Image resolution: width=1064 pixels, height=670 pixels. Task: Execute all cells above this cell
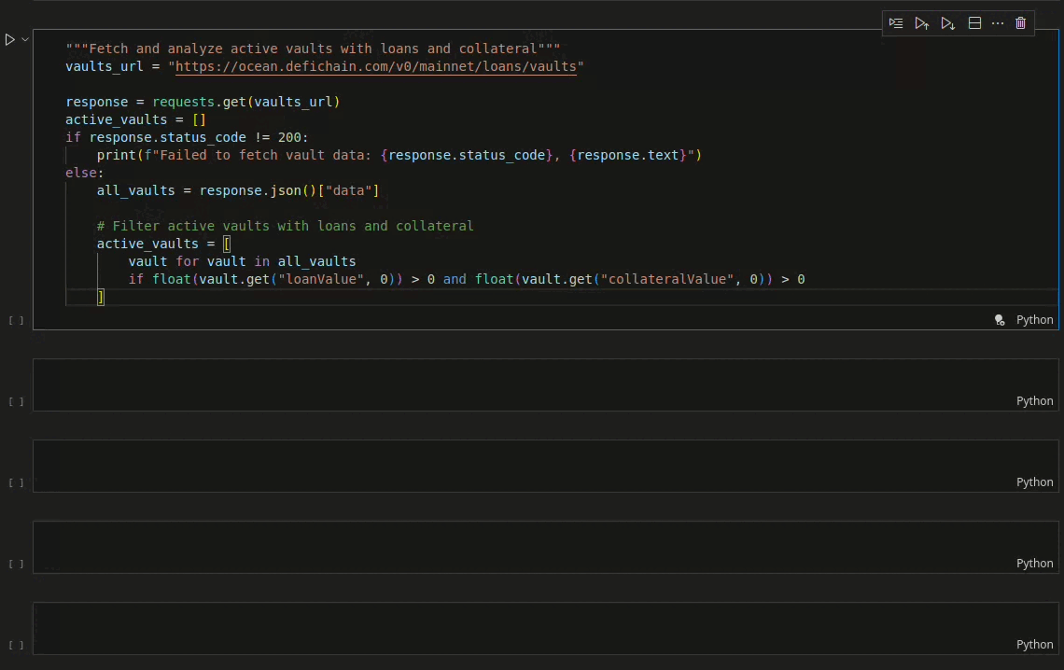pos(922,23)
